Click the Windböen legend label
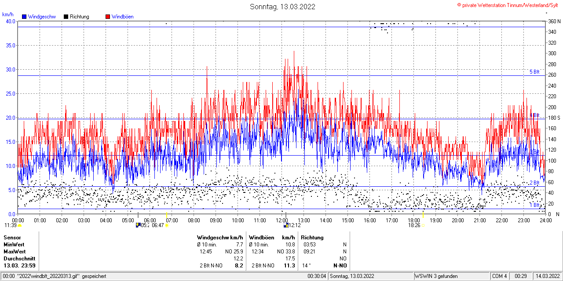 pyautogui.click(x=123, y=17)
